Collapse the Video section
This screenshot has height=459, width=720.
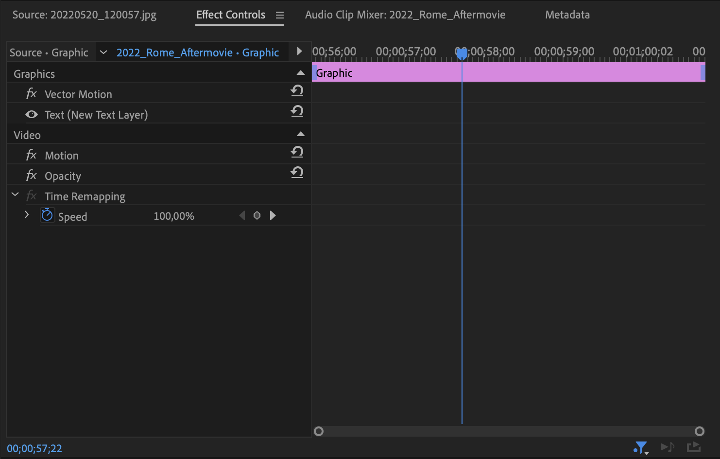(x=300, y=133)
